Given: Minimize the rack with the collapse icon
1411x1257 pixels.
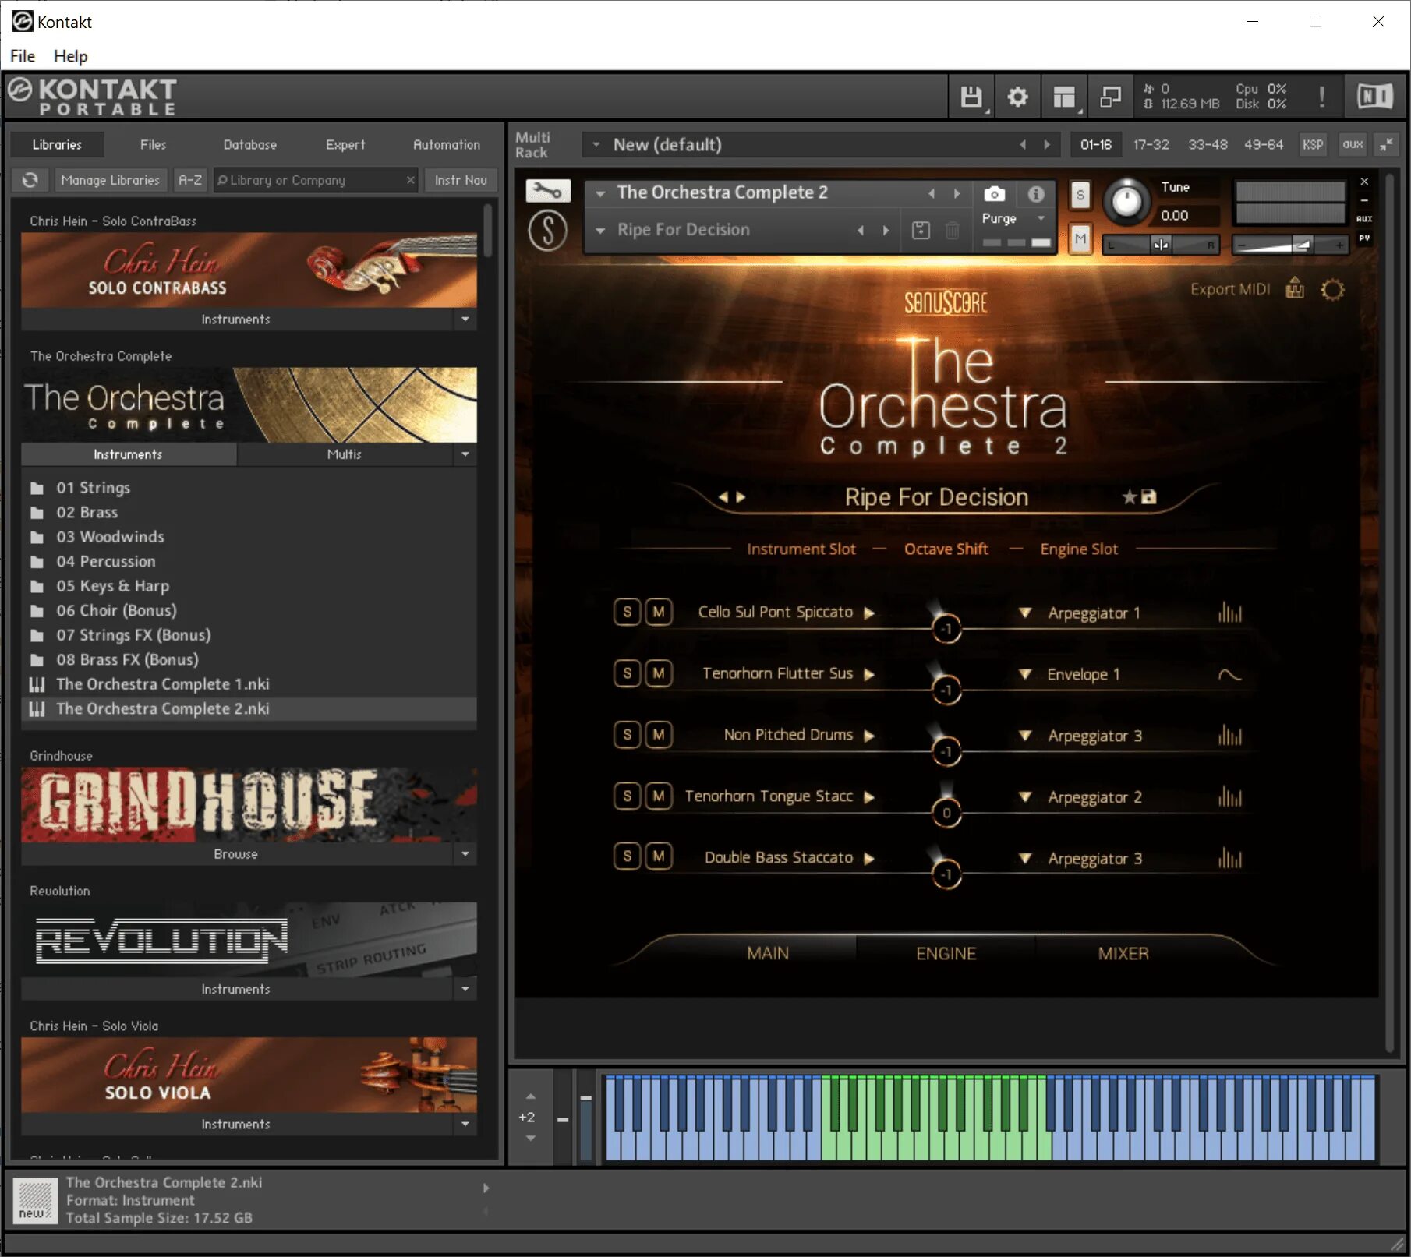Looking at the screenshot, I should tap(1387, 144).
